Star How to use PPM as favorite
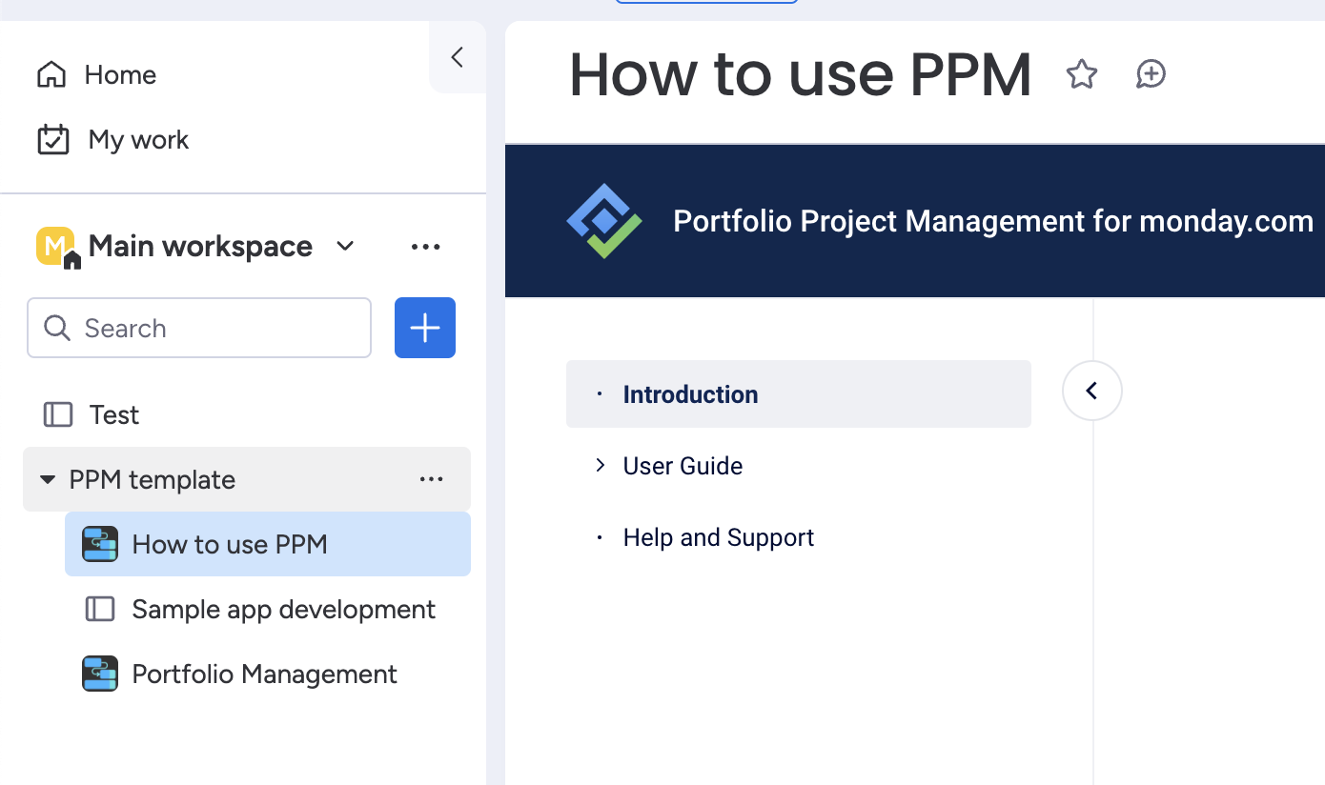 1081,74
